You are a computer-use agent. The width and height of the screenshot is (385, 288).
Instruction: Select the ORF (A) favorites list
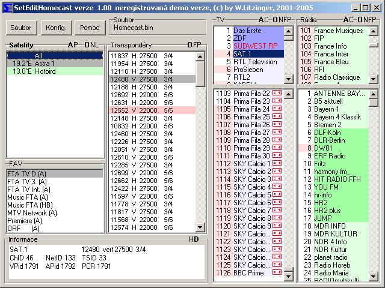(55, 229)
